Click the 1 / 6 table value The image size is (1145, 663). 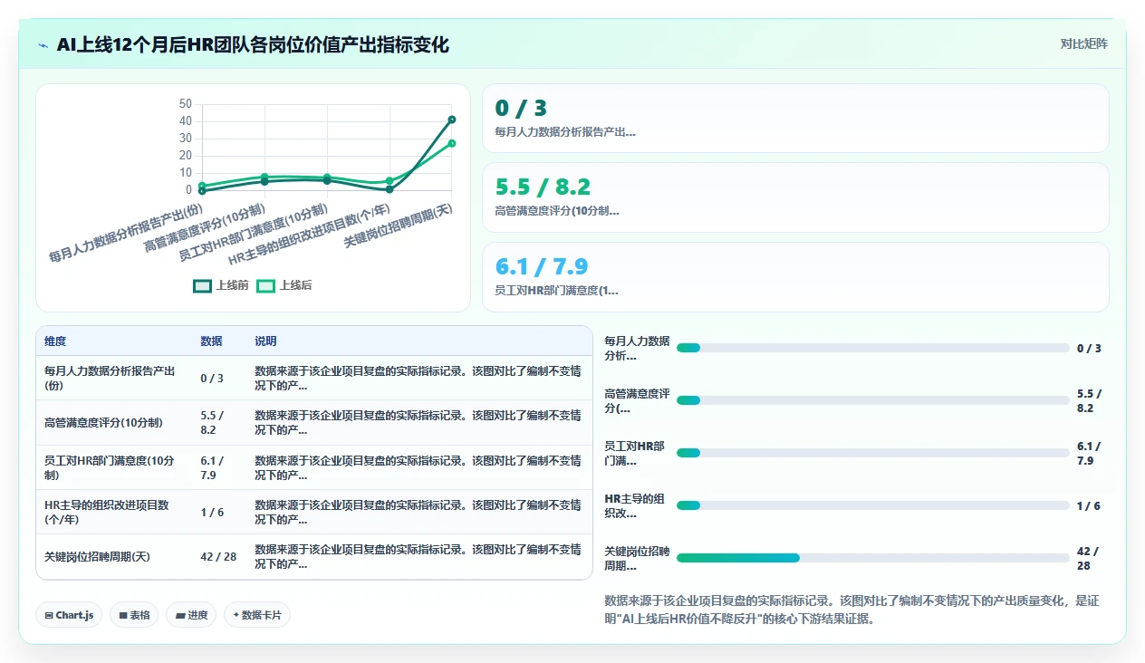click(212, 513)
